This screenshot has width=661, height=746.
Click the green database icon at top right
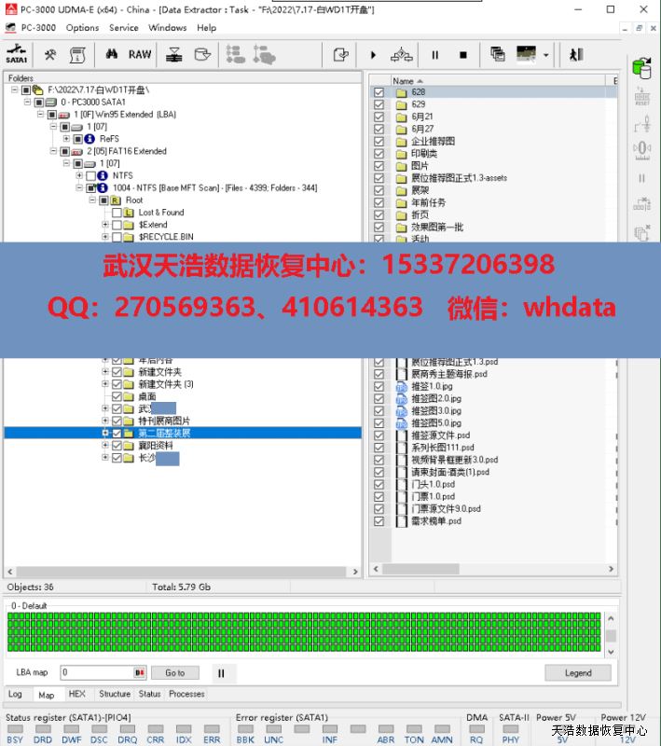click(641, 68)
